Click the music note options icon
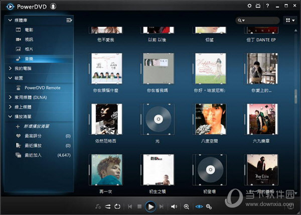Screen dimensions: 301x215 [98, 206]
